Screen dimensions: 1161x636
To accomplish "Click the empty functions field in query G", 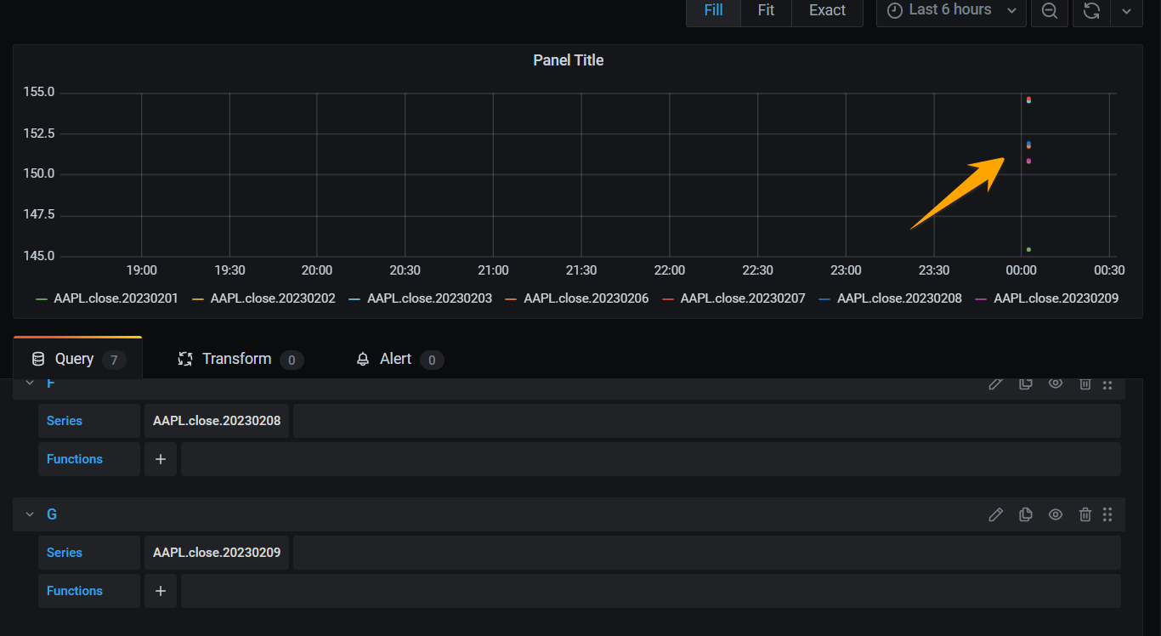I will tap(651, 591).
